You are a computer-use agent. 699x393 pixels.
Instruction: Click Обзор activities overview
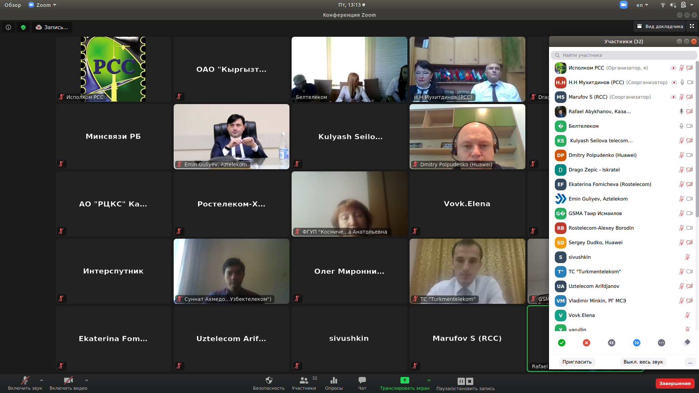(x=13, y=5)
